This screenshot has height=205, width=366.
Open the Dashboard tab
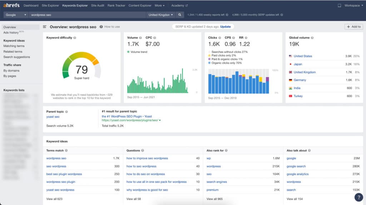(31, 5)
